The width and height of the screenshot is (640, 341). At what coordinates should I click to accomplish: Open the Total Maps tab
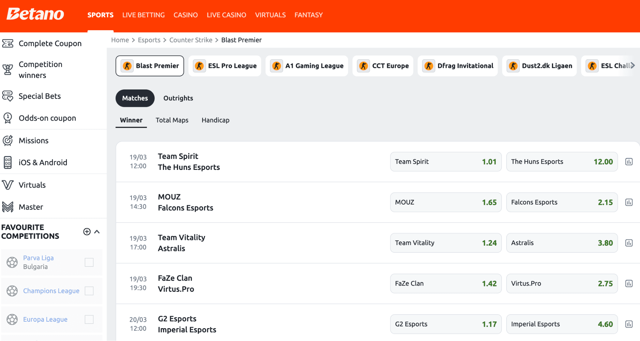point(172,120)
